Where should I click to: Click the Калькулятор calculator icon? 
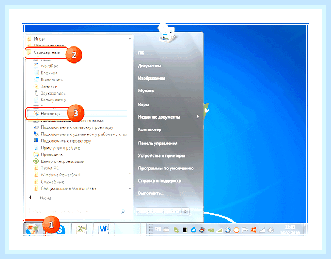(36, 100)
